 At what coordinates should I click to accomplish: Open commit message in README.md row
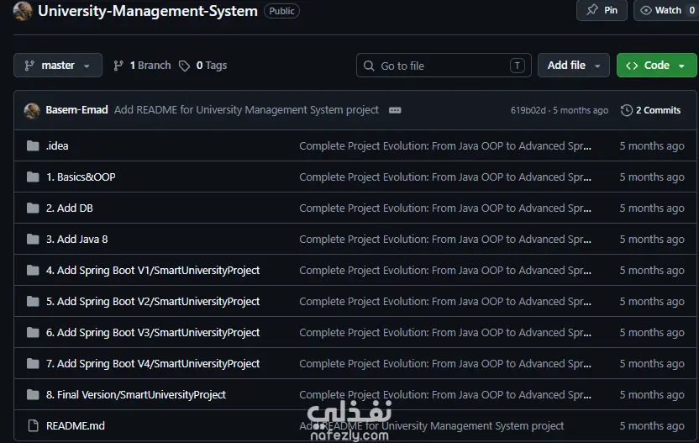(432, 426)
